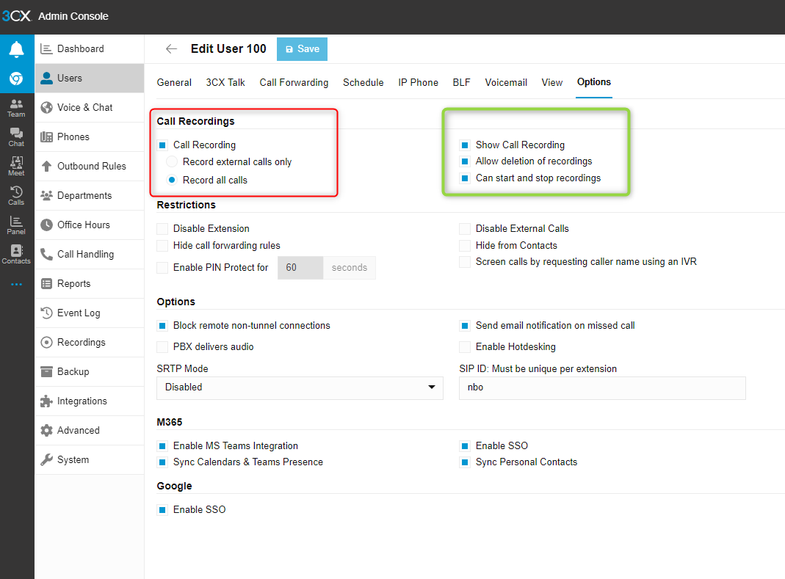Click the PIN protect seconds field
This screenshot has height=579, width=785.
click(x=300, y=268)
